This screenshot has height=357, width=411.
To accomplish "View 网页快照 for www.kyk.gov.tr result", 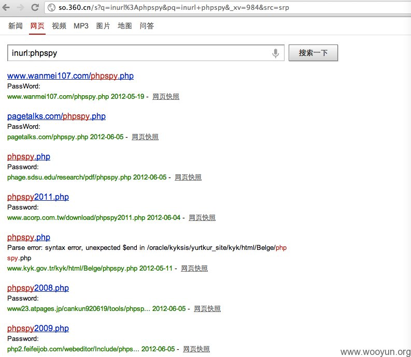I will point(194,269).
